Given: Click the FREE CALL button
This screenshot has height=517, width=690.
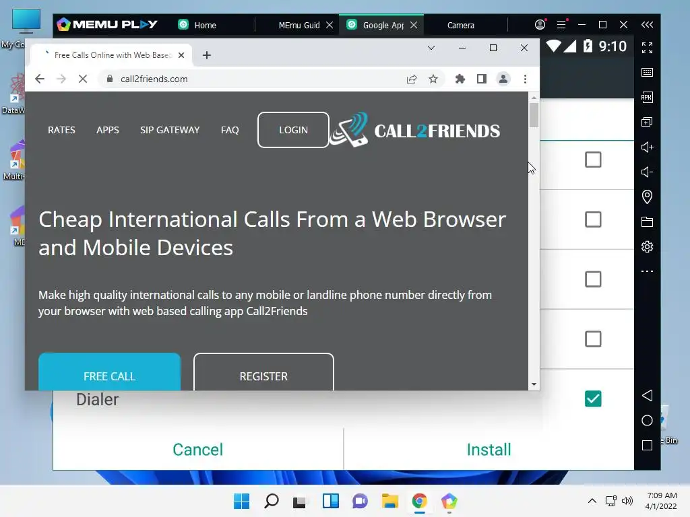Looking at the screenshot, I should point(110,372).
